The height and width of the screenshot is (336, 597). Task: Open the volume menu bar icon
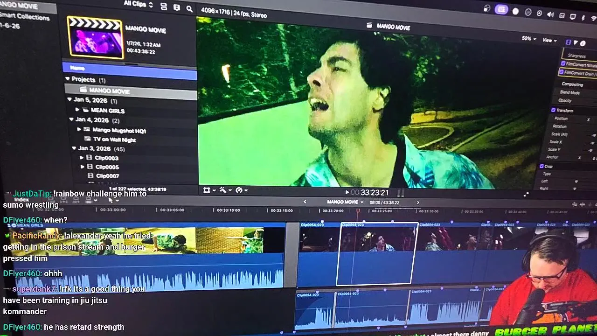tap(550, 14)
